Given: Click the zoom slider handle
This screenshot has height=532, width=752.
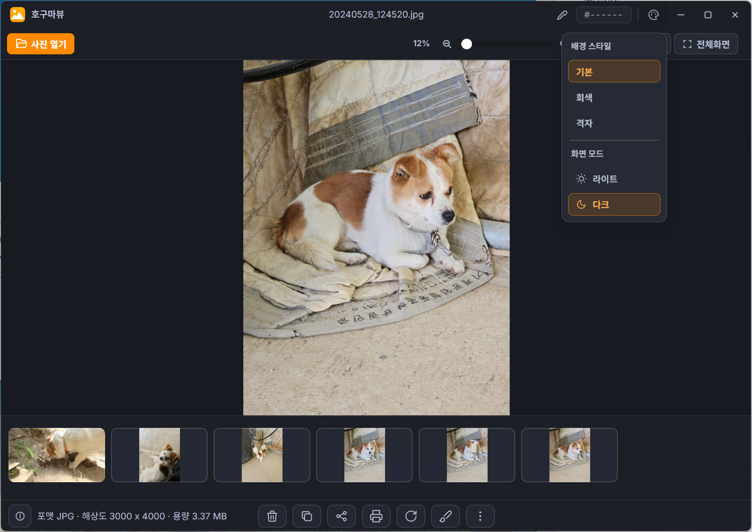Looking at the screenshot, I should tap(466, 44).
